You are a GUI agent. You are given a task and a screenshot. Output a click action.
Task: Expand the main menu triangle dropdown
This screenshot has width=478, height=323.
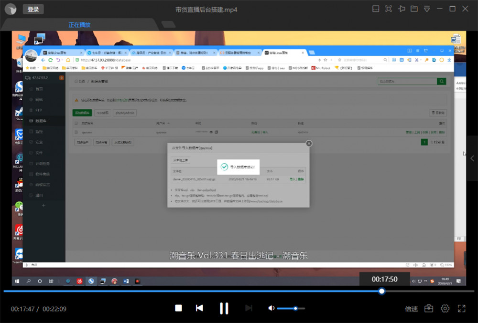tap(427, 9)
